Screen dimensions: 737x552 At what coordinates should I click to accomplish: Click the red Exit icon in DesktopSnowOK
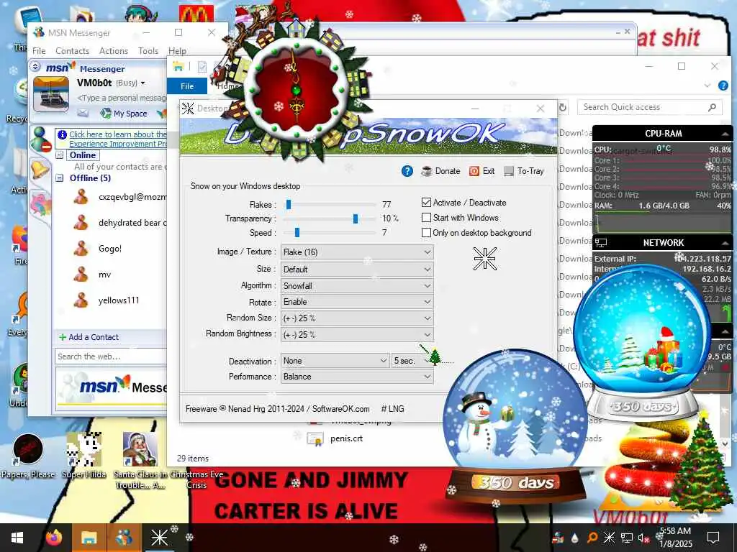(x=474, y=171)
